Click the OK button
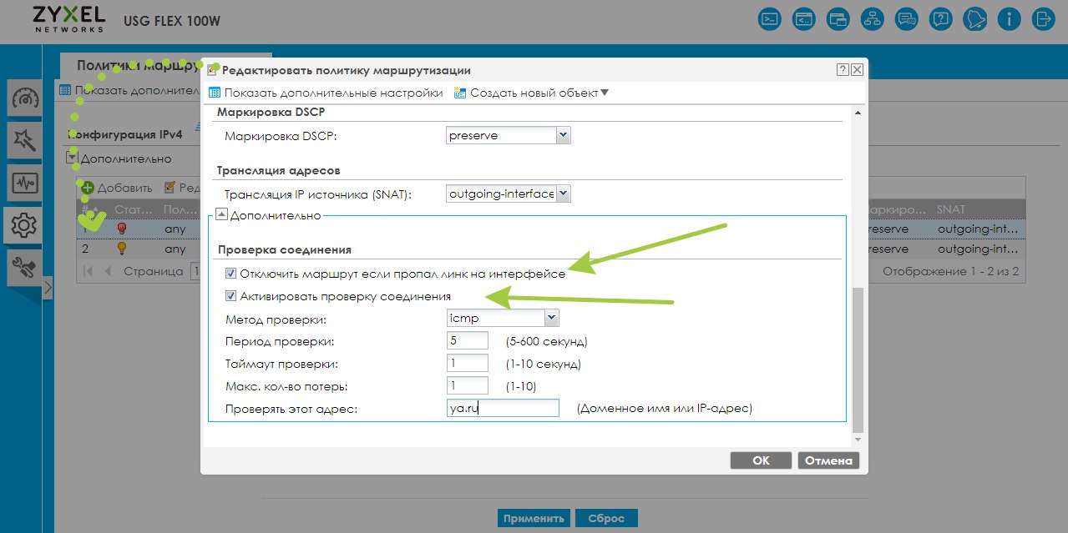 click(761, 460)
